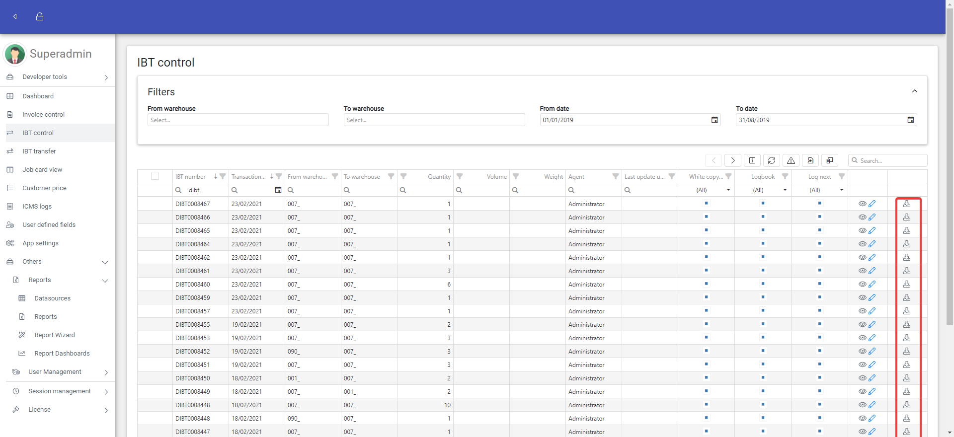Click the export file toolbar icon
The height and width of the screenshot is (437, 954).
(x=810, y=160)
